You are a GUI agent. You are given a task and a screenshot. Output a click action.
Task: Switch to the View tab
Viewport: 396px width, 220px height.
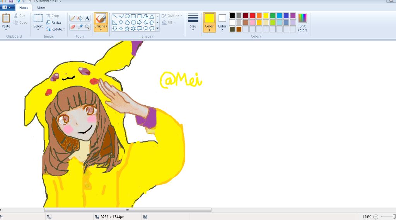(x=41, y=8)
